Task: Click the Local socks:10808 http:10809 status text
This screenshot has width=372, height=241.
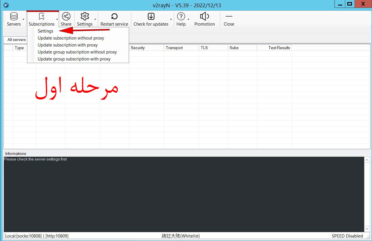Action: coord(37,236)
